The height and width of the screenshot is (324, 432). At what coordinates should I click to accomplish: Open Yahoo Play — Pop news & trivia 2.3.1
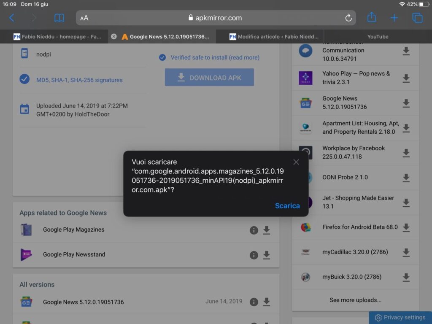(x=356, y=78)
